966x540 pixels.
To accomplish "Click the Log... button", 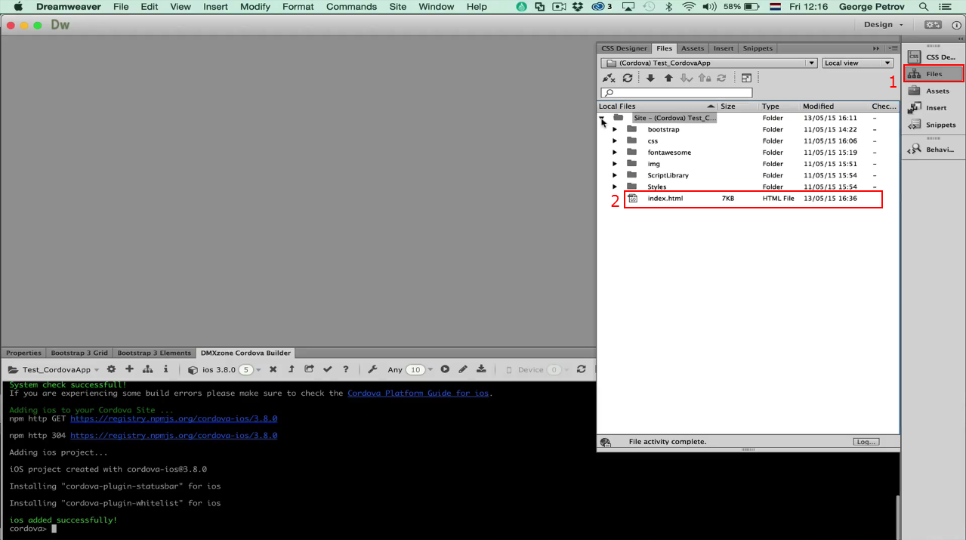I will click(x=866, y=442).
